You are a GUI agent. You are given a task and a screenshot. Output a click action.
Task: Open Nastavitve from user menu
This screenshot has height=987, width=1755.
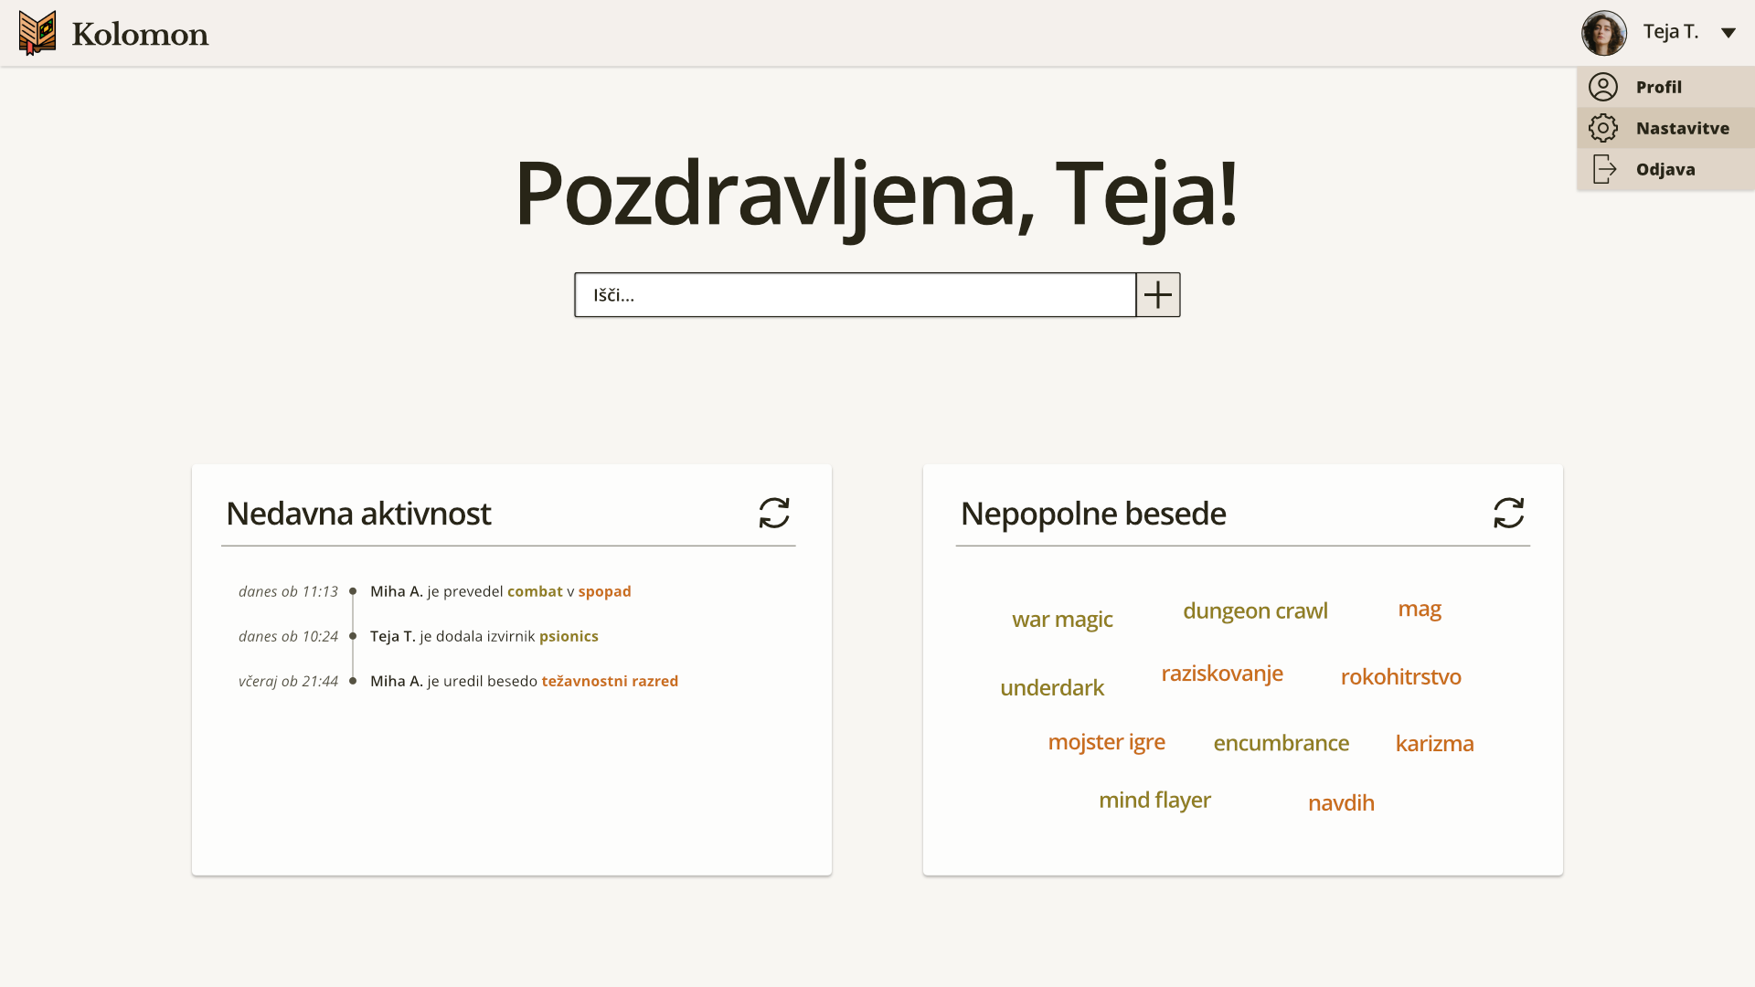1682,128
